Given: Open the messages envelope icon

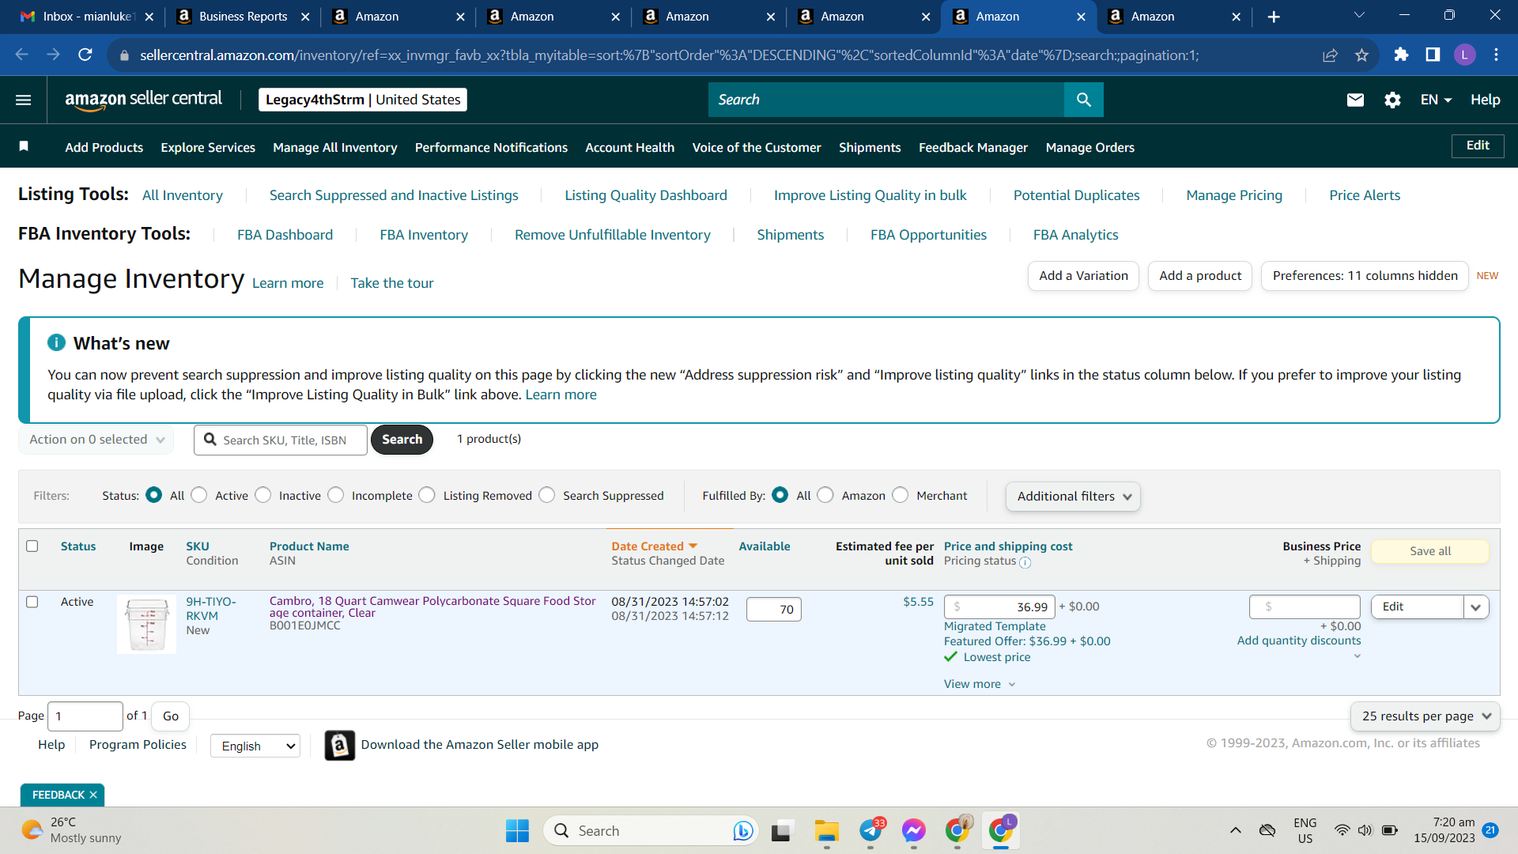Looking at the screenshot, I should coord(1355,100).
